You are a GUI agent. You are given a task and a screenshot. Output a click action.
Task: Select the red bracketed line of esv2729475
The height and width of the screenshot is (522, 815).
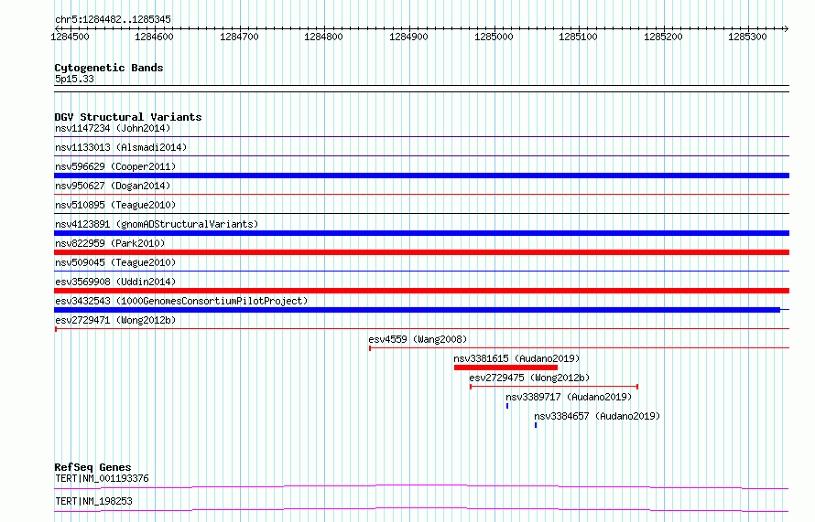coord(554,387)
